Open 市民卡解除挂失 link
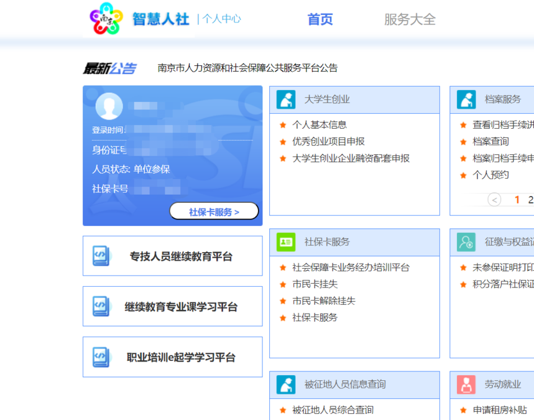534x420 pixels. pos(324,301)
